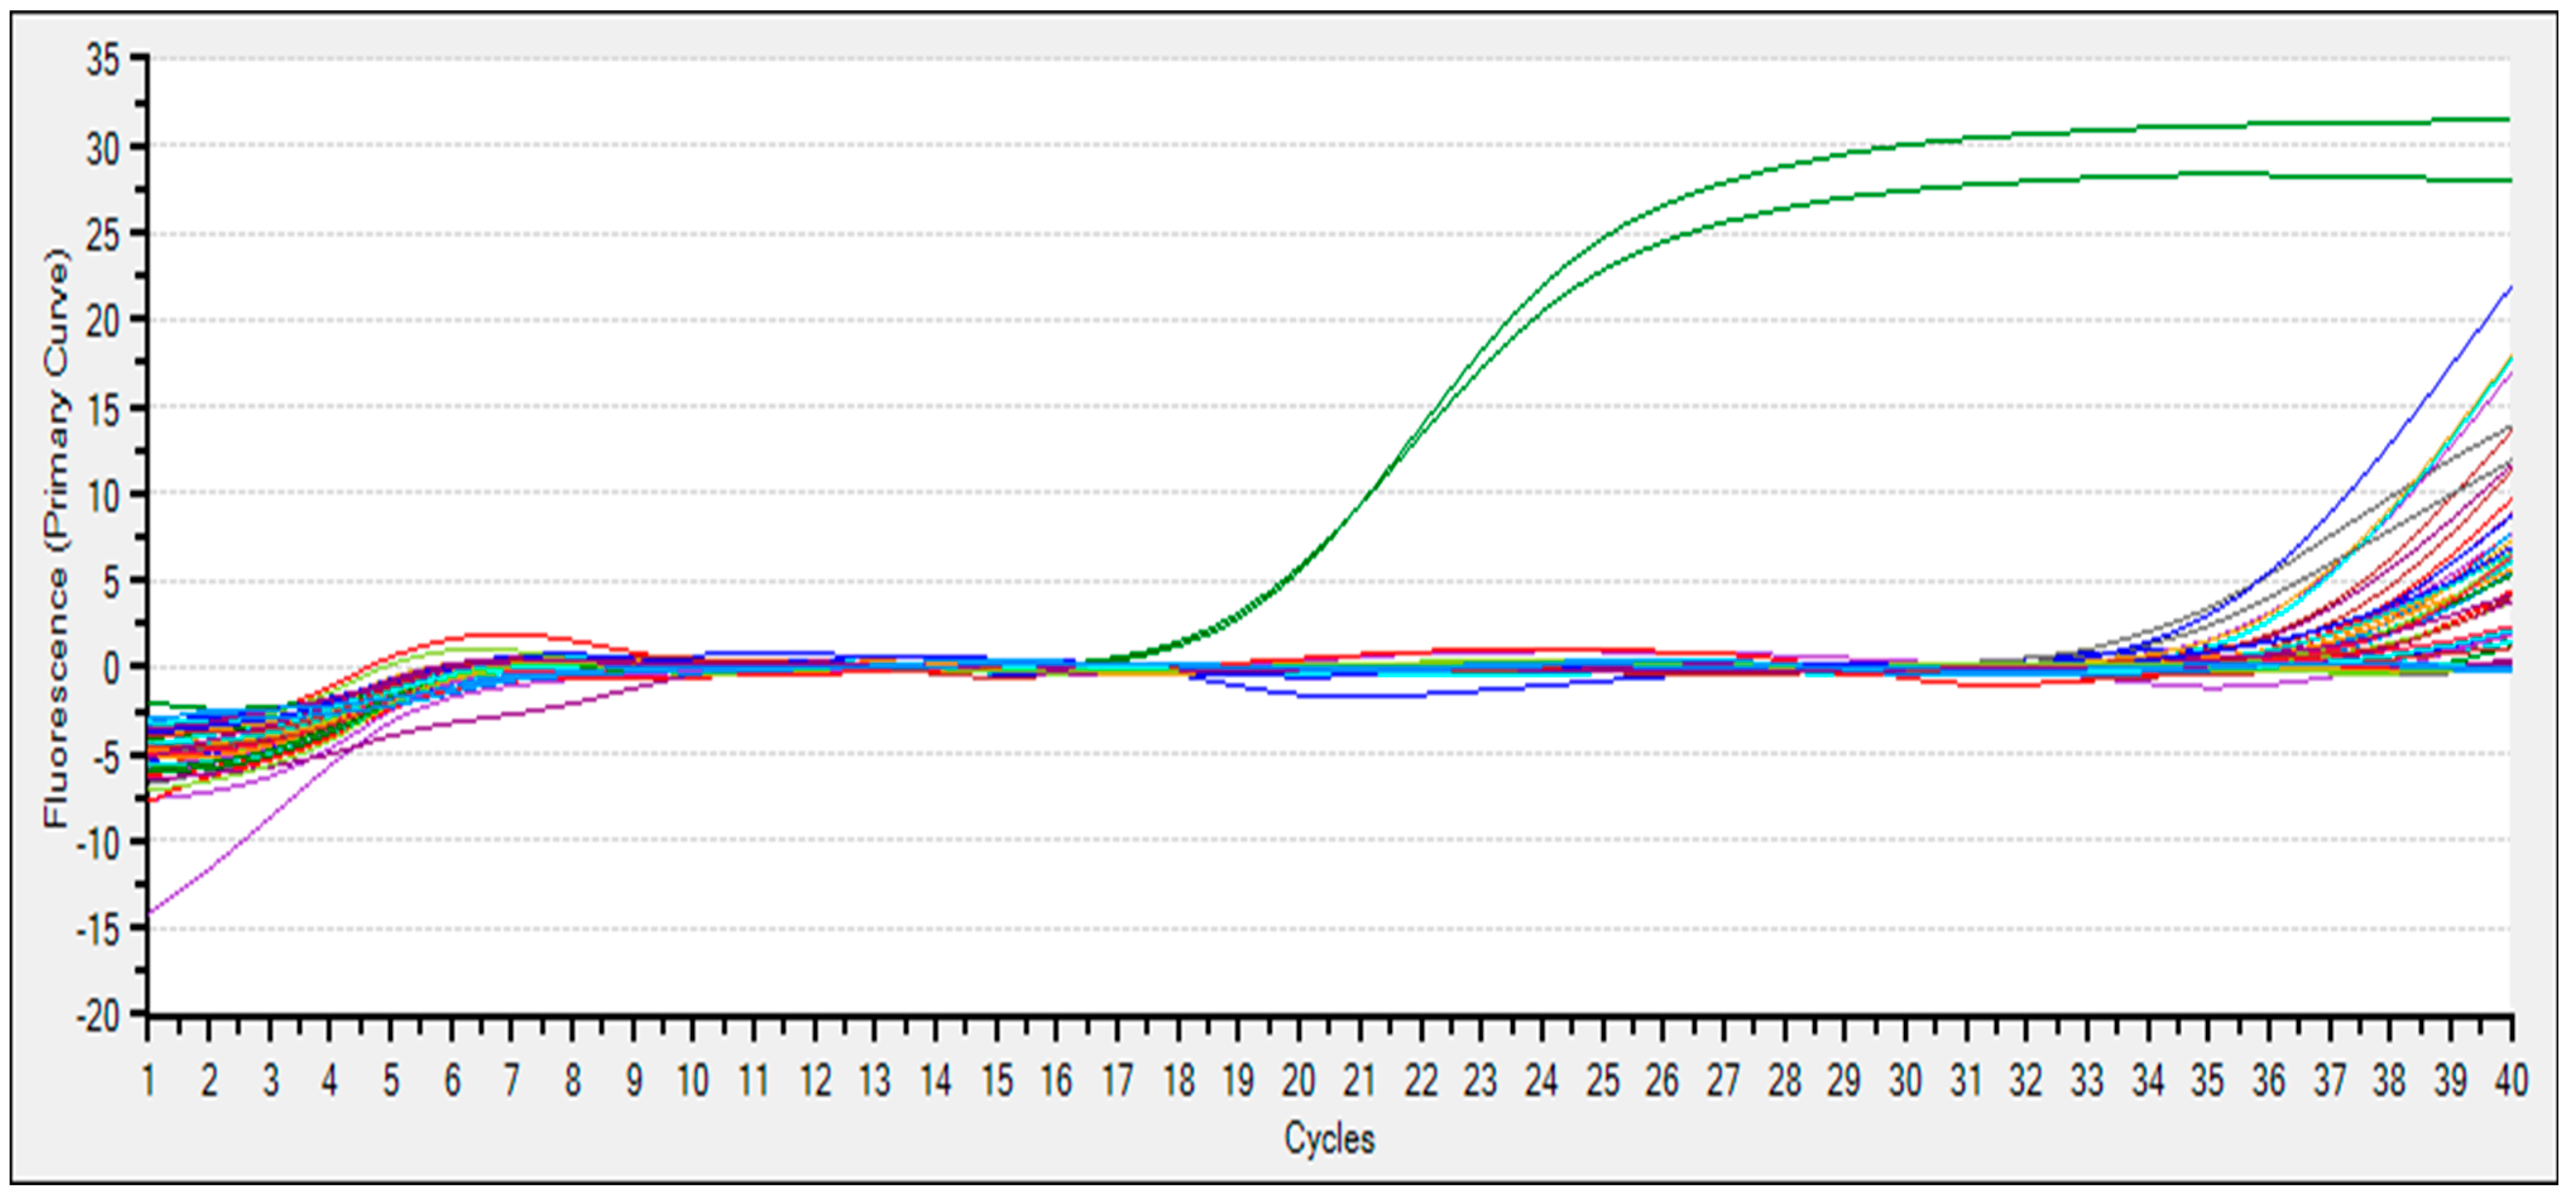Click cycle number 20 on x-axis
Screen dimensions: 2576x1198
1298,1081
